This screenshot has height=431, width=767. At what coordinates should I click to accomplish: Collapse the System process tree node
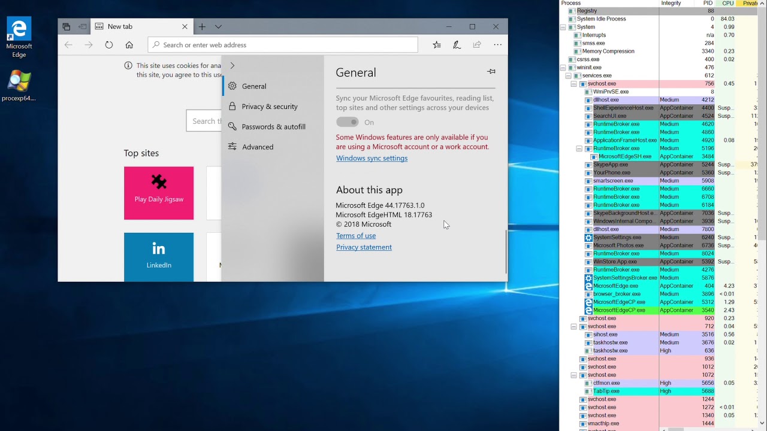click(563, 27)
